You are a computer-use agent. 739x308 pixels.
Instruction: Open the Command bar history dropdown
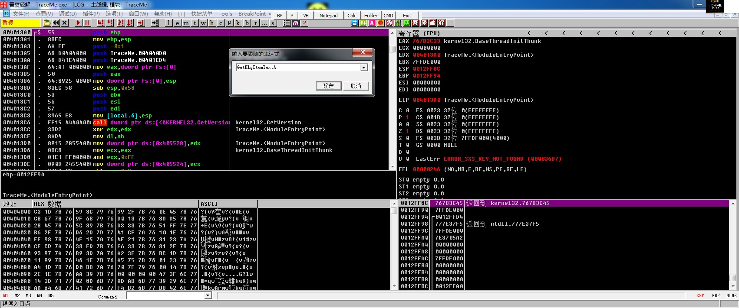tap(208, 295)
